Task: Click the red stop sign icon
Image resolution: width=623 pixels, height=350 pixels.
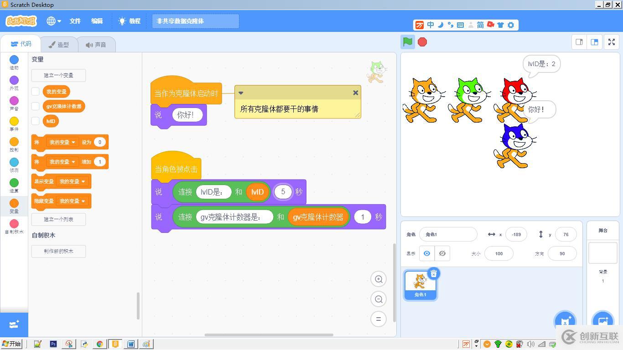Action: 422,41
